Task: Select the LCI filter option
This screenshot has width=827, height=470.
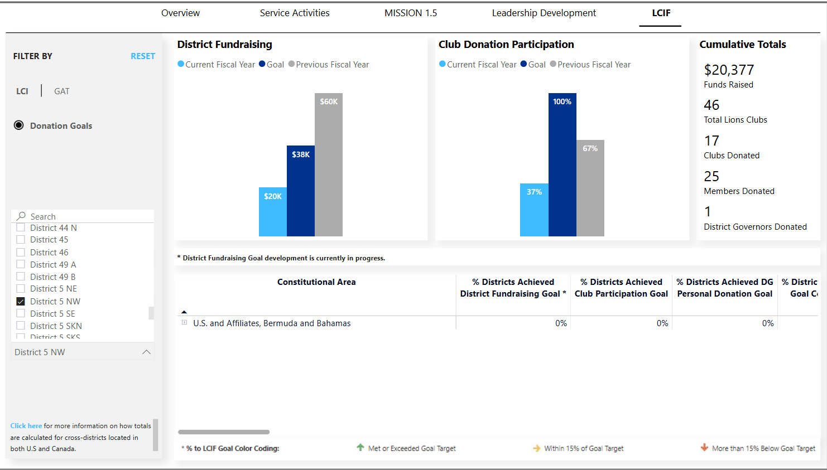Action: 22,91
